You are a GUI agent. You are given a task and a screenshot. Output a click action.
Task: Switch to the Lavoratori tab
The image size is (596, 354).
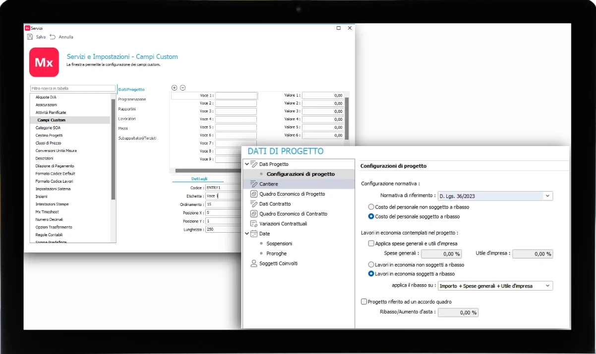[x=127, y=119]
